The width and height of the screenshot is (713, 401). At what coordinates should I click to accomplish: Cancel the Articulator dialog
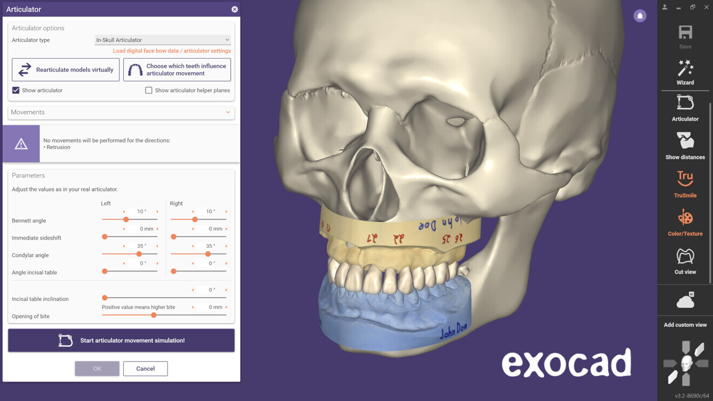tap(145, 369)
